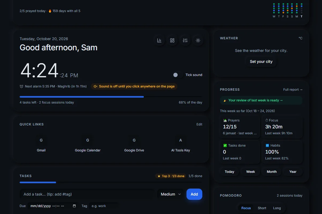This screenshot has height=214, width=322.
Task: Open the Full report link
Action: pos(293,90)
